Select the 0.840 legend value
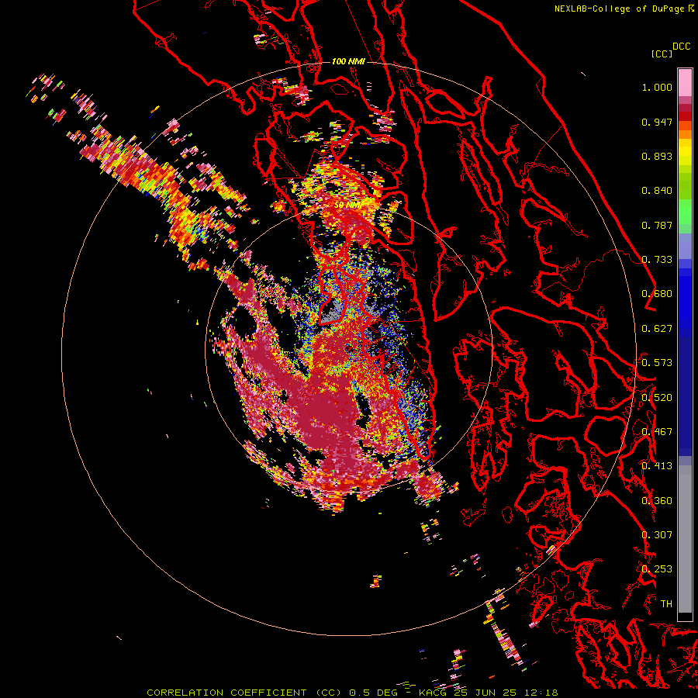This screenshot has height=698, width=698. point(657,191)
